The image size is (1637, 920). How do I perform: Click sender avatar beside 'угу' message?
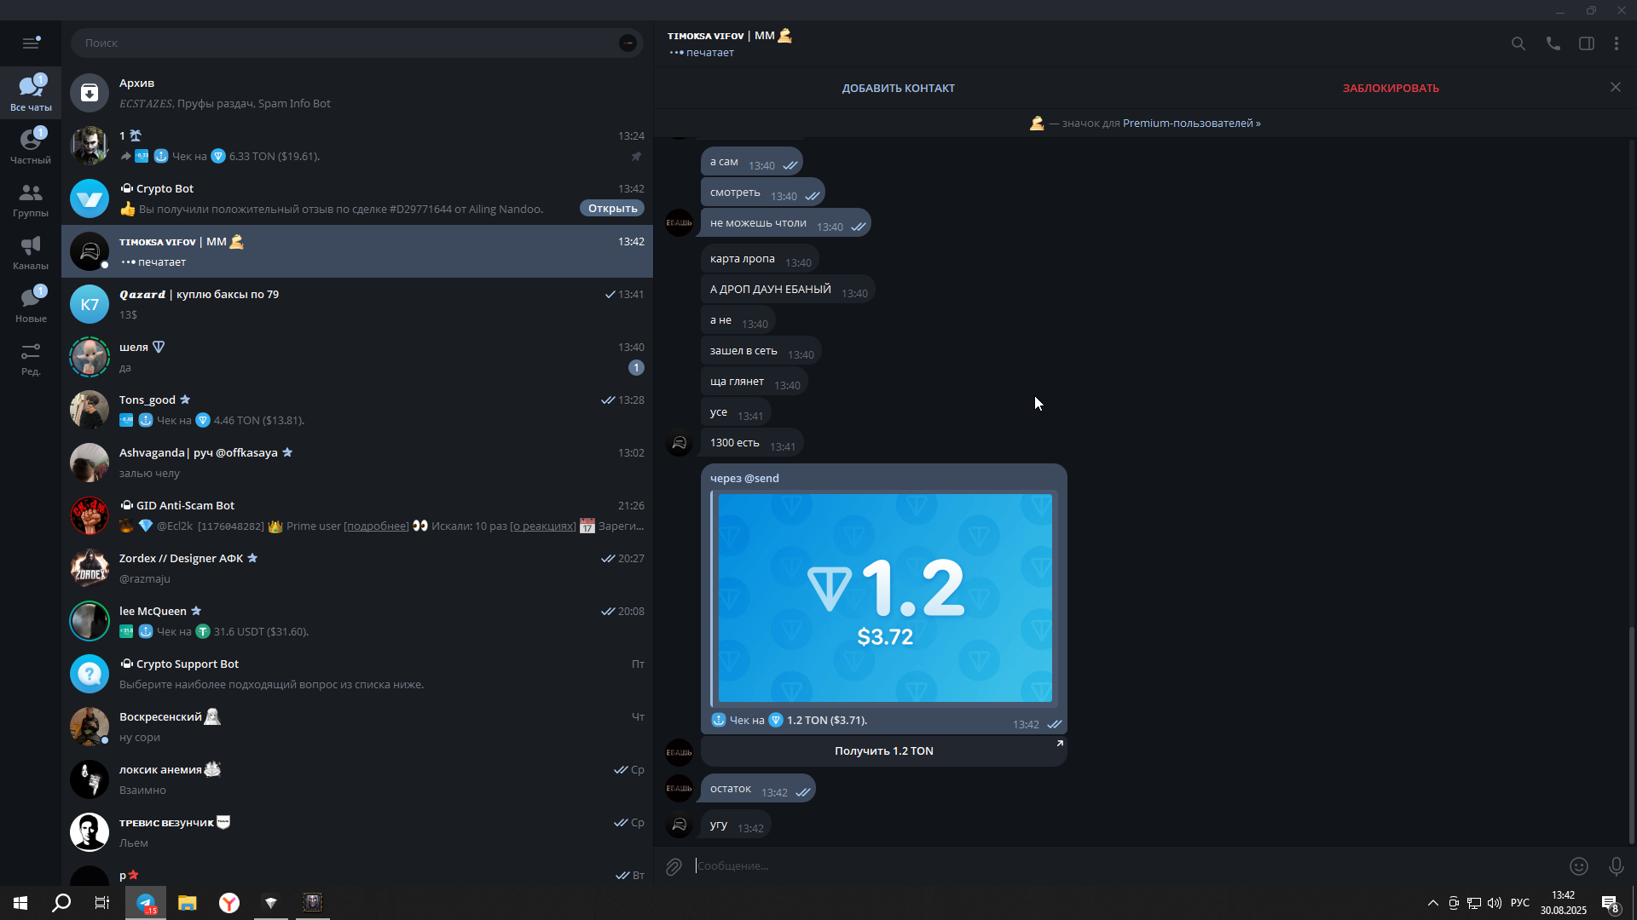pos(680,825)
